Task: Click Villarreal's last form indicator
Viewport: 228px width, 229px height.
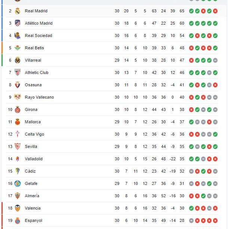Action: (215, 60)
